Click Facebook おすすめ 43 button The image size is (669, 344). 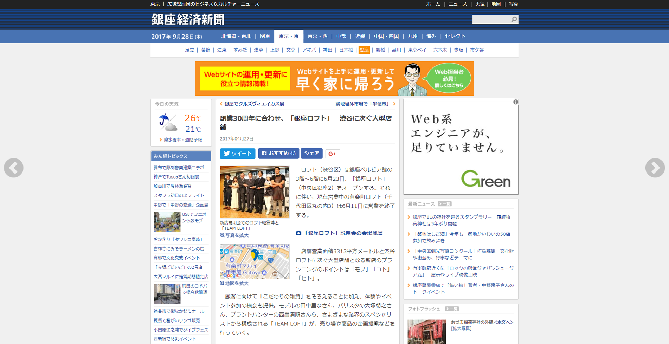coord(278,154)
